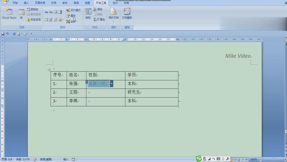
Task: Open the Review (审阅) tab
Action: pos(76,3)
